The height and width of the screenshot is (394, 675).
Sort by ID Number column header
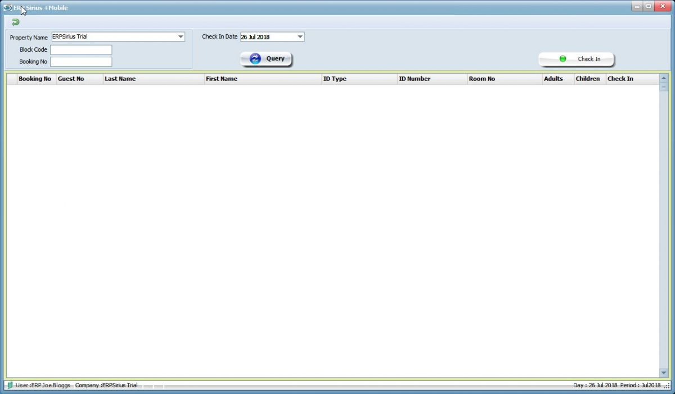coord(432,79)
